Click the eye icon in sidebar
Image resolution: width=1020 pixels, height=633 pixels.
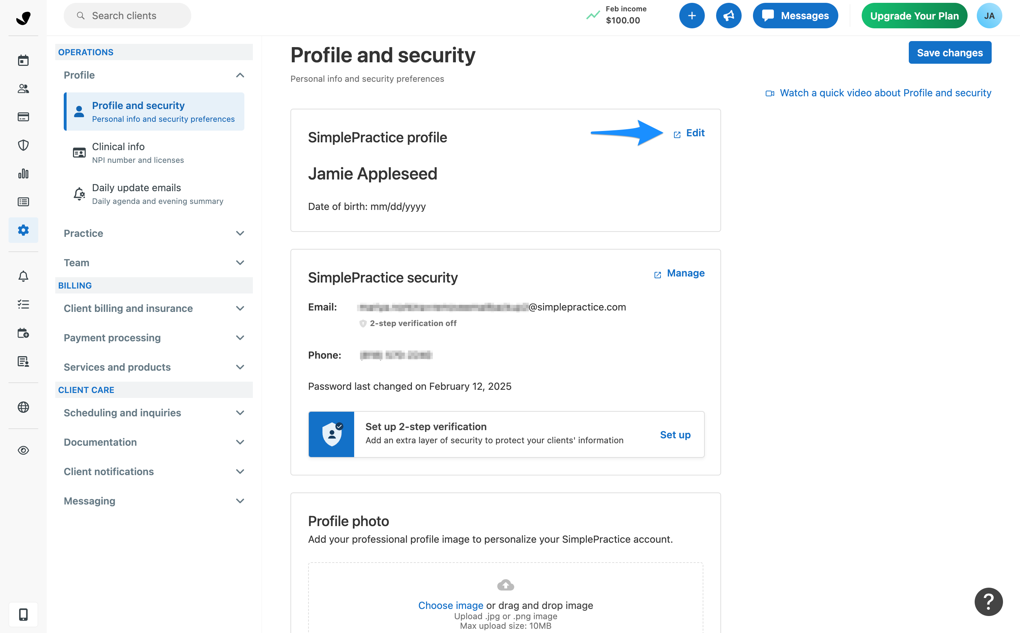[x=23, y=450]
